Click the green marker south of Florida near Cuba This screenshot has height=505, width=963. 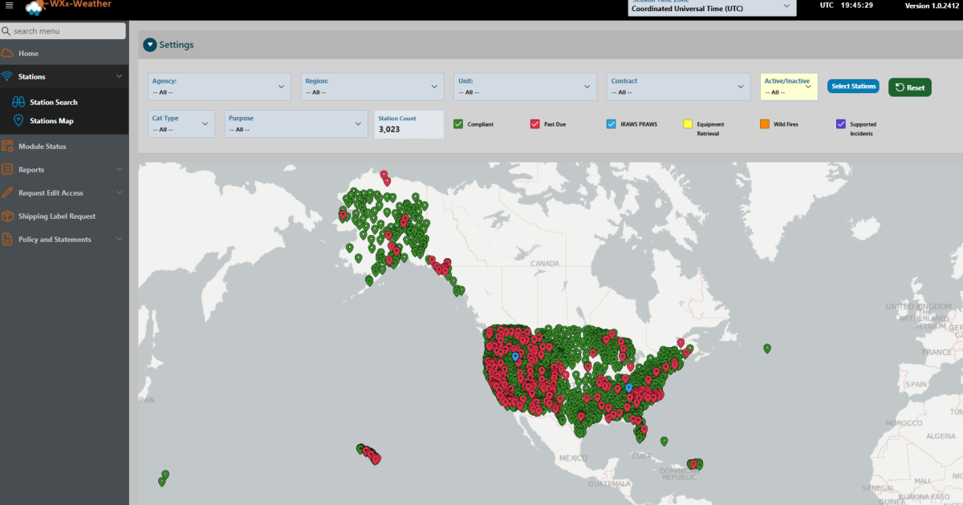[664, 441]
